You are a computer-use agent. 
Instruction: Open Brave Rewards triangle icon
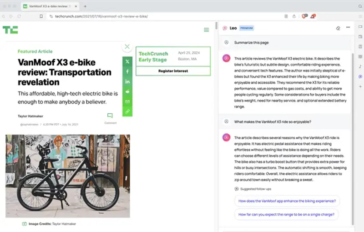click(313, 16)
